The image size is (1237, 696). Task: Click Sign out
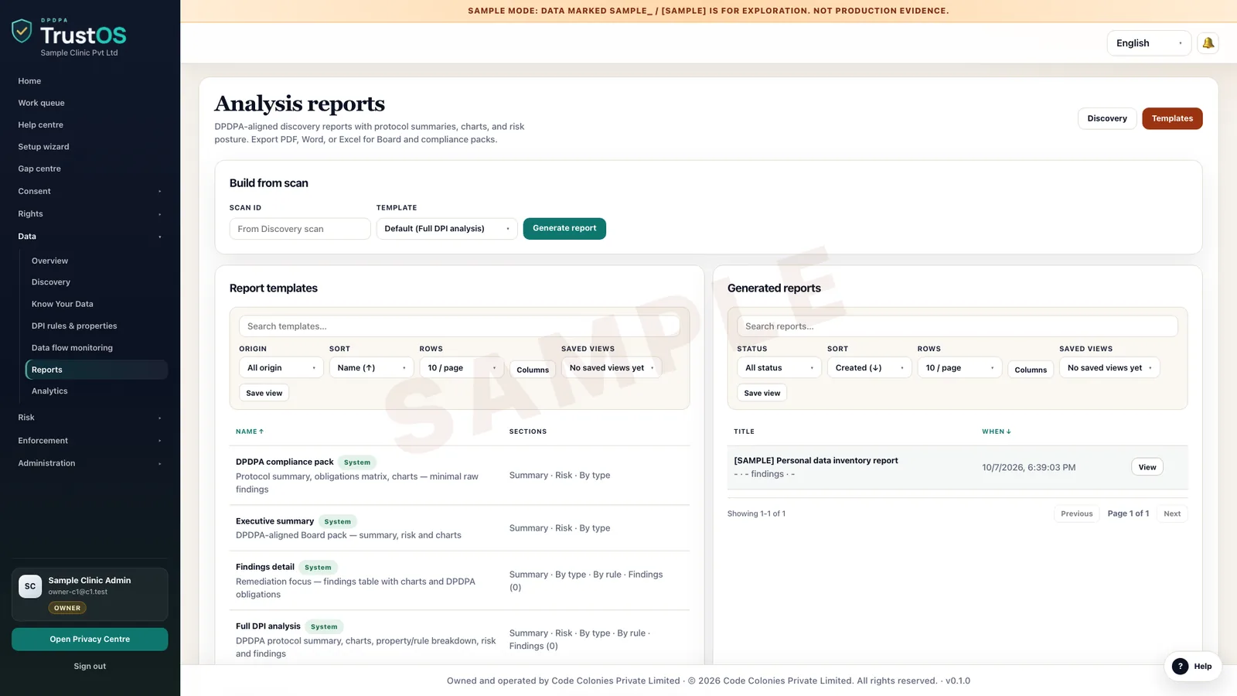pyautogui.click(x=90, y=667)
